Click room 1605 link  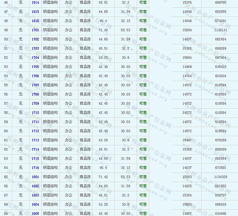click(35, 213)
